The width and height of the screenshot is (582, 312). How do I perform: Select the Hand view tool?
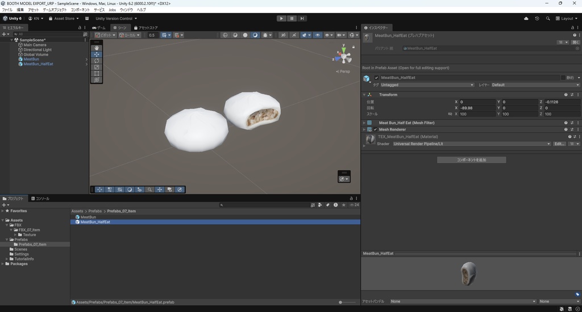point(97,48)
